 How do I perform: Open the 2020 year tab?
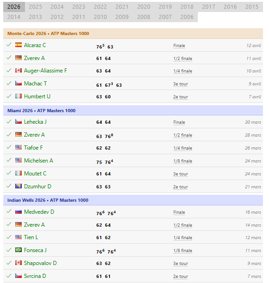[144, 7]
